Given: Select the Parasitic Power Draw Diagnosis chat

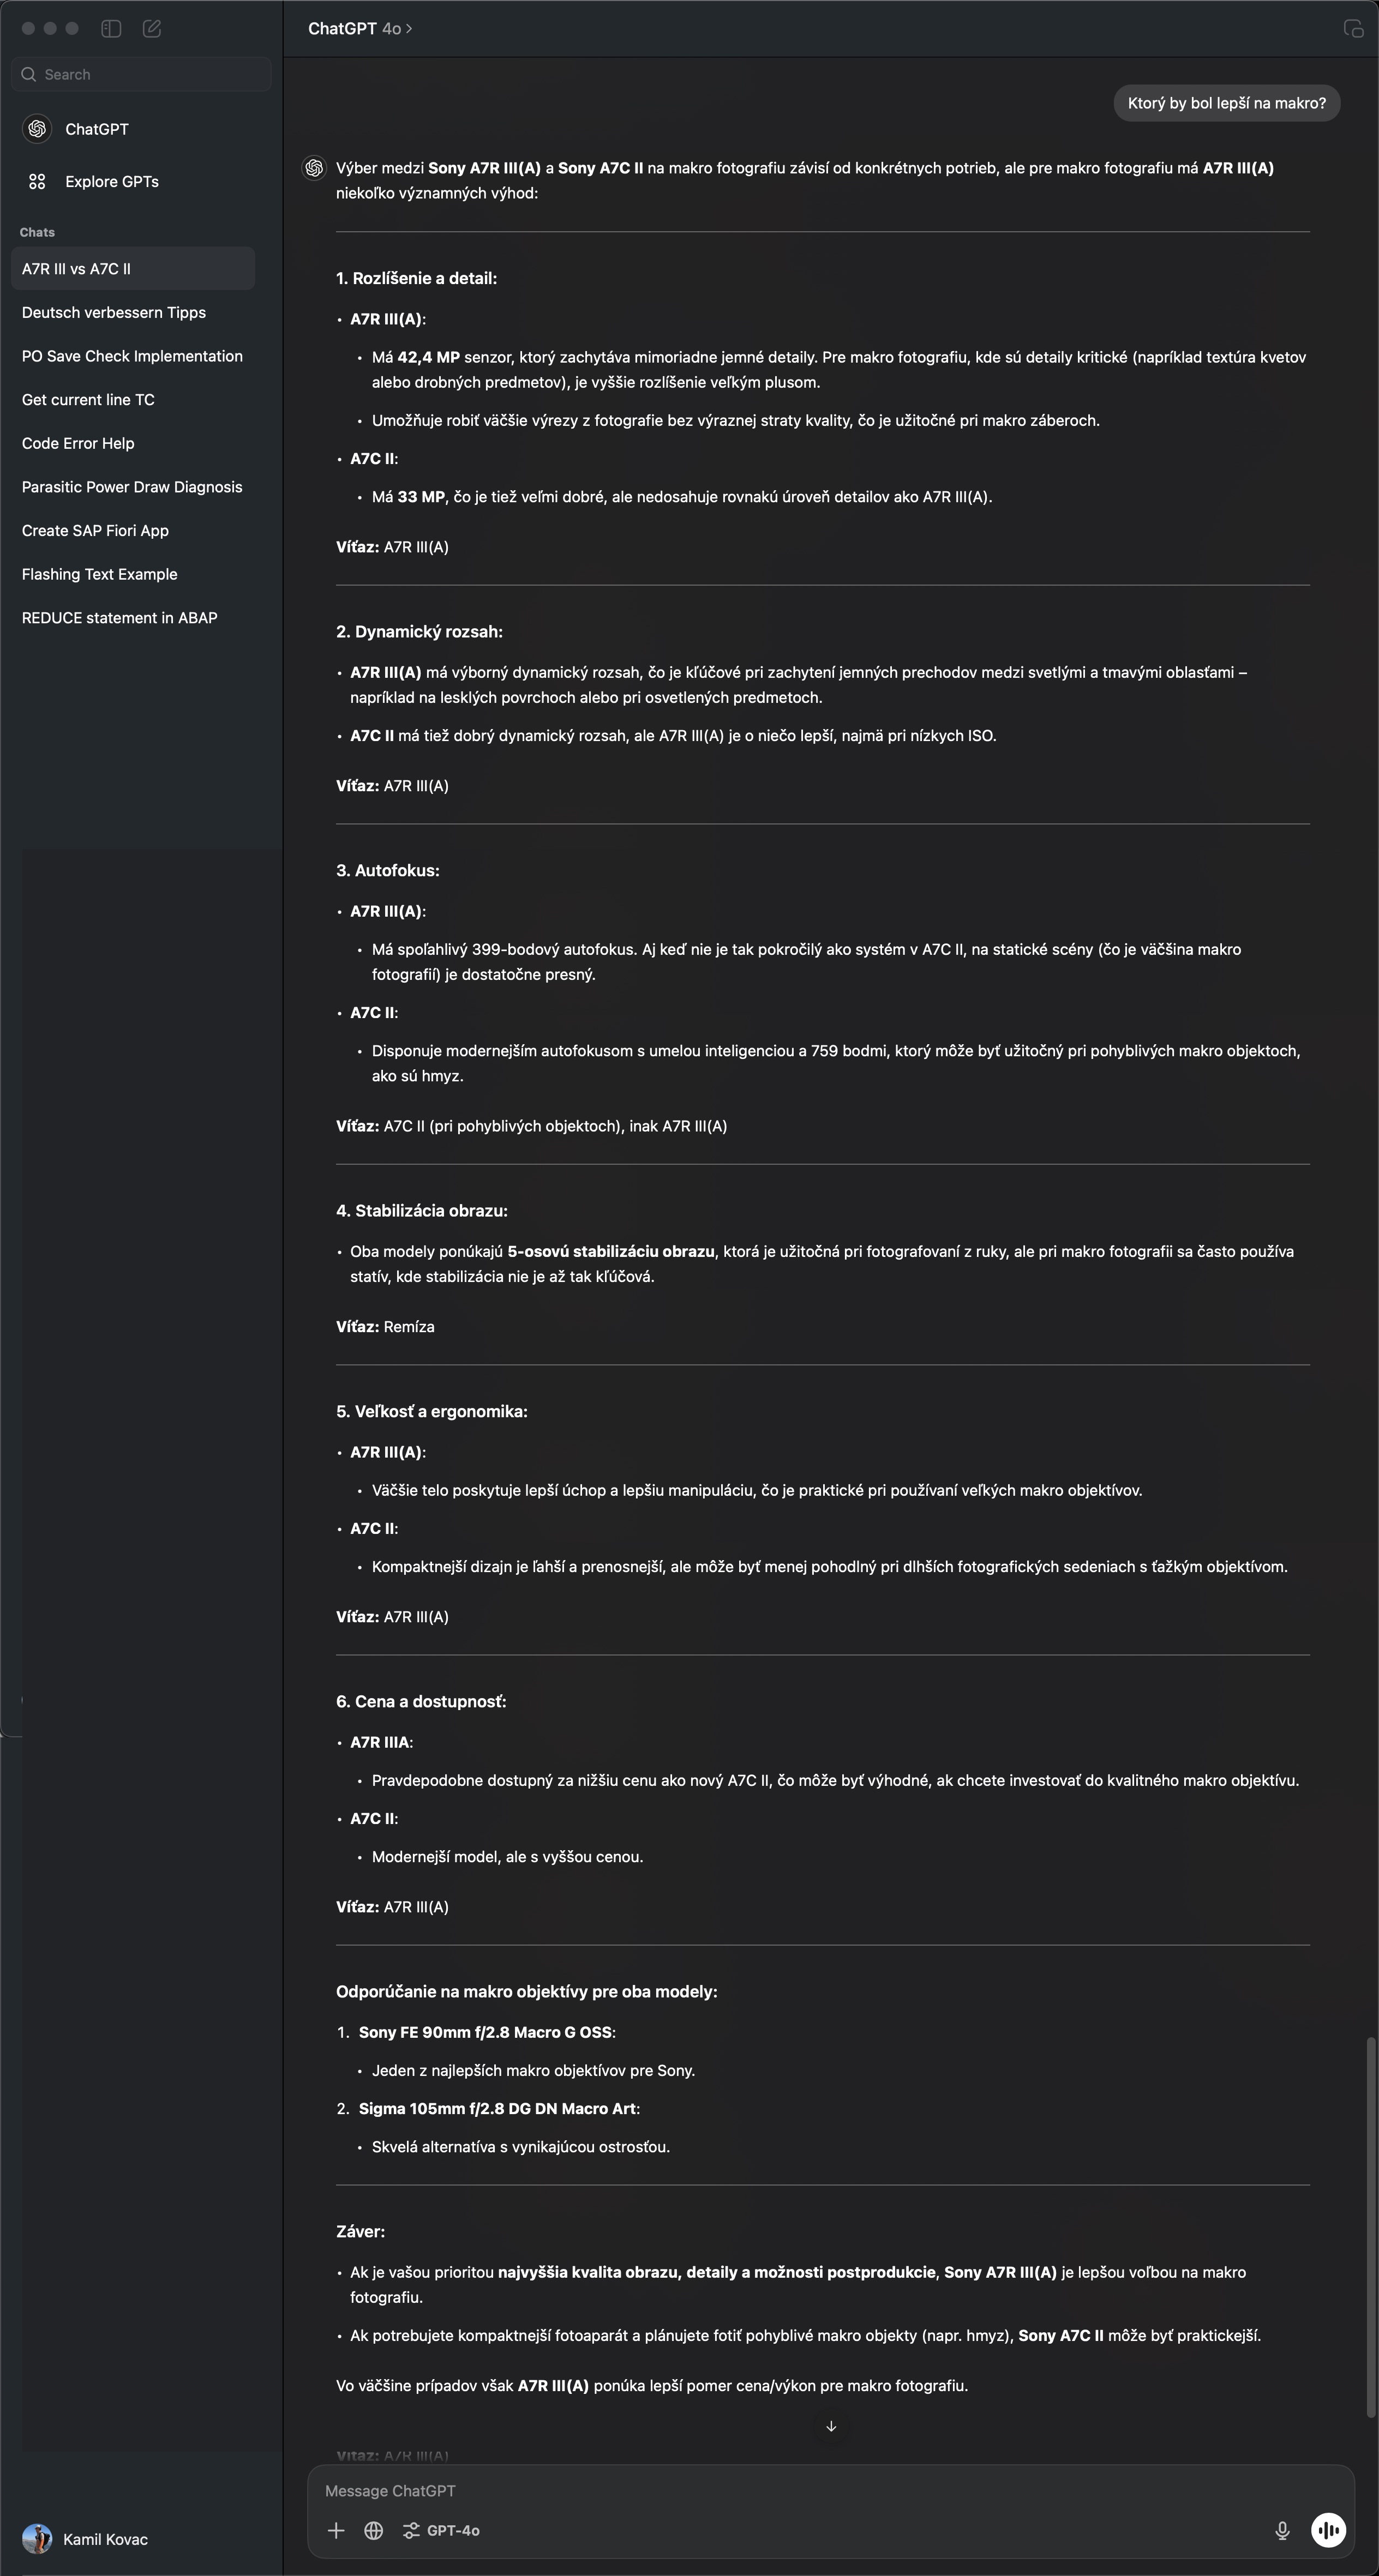Looking at the screenshot, I should tap(133, 487).
